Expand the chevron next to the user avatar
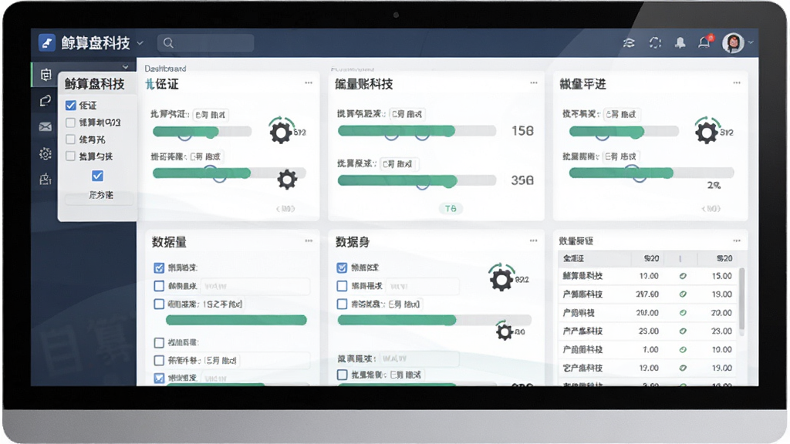The width and height of the screenshot is (790, 444). [751, 43]
